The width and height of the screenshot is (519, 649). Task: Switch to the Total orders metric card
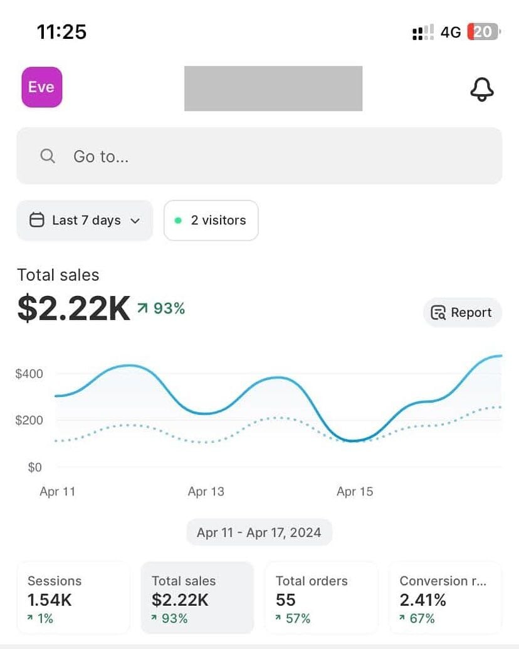320,597
